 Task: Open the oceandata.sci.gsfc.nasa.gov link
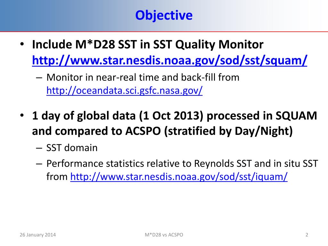point(125,91)
